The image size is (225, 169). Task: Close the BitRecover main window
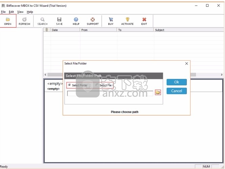(x=218, y=6)
